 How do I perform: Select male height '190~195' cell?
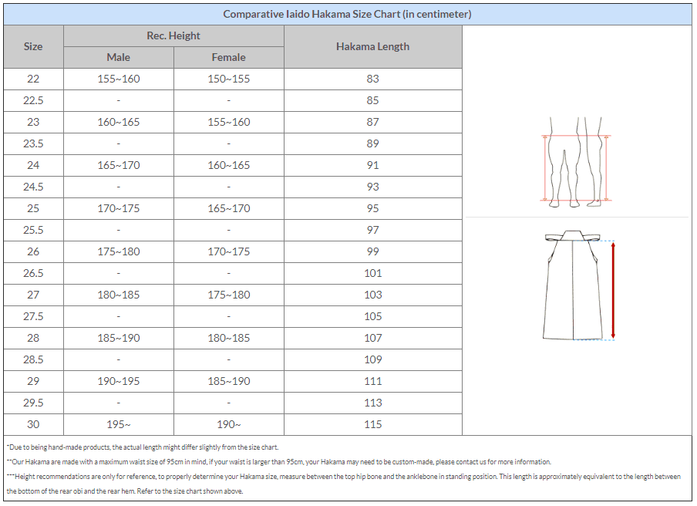tap(119, 381)
